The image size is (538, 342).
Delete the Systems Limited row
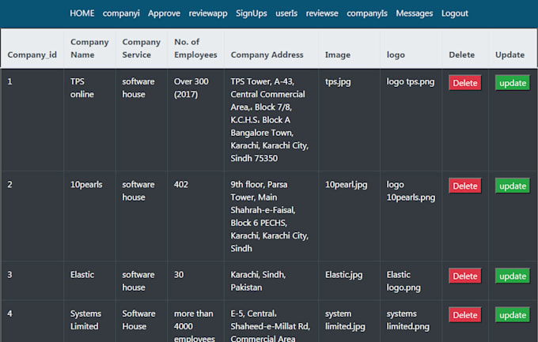[464, 315]
